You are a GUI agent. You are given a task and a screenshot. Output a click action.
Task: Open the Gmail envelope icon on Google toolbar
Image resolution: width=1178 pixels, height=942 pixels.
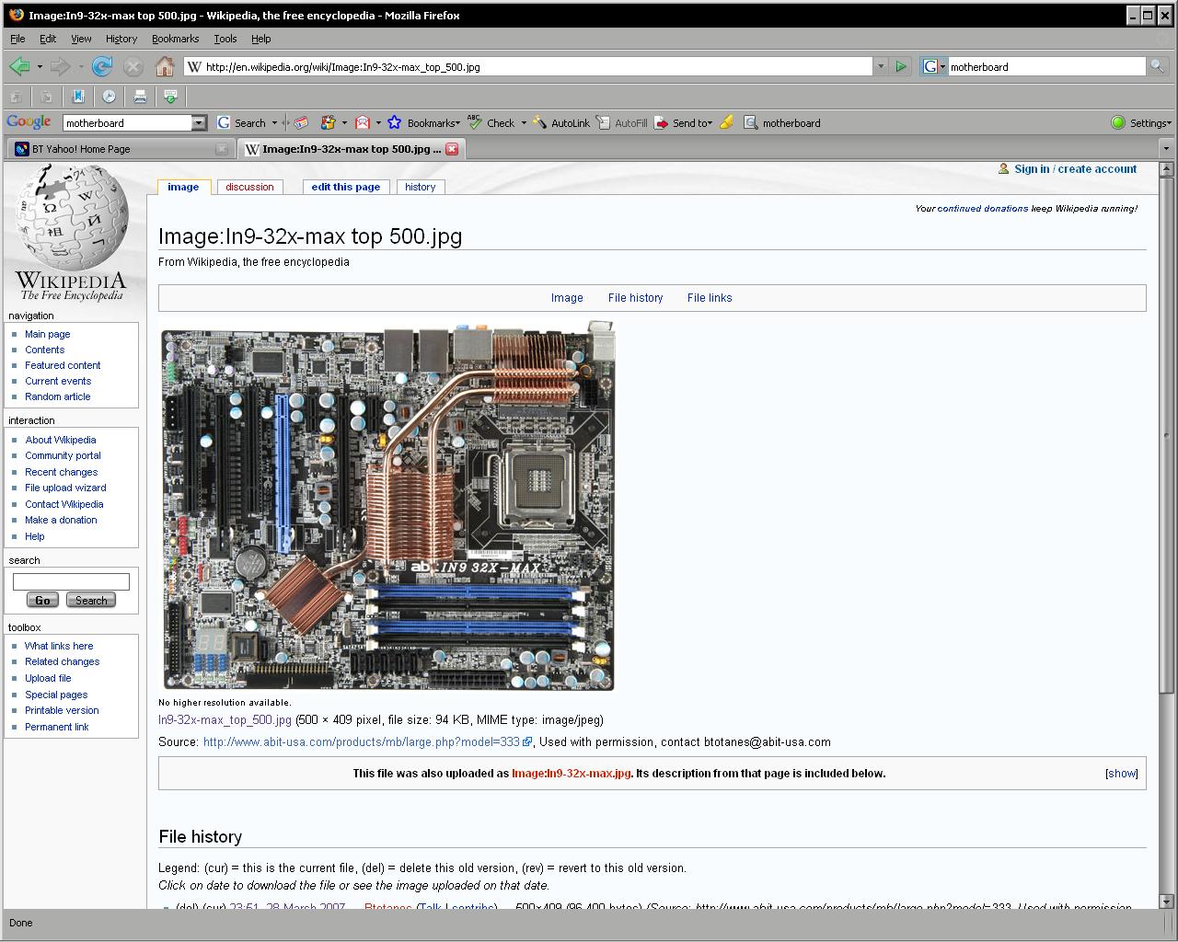point(363,122)
